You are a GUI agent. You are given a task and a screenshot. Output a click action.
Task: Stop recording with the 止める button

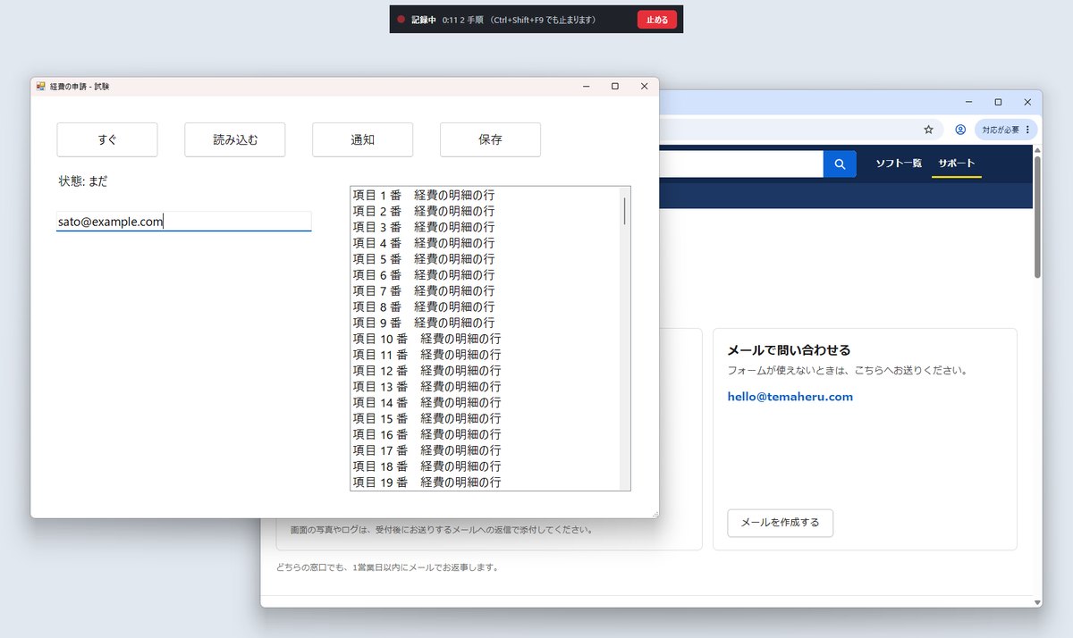(657, 19)
